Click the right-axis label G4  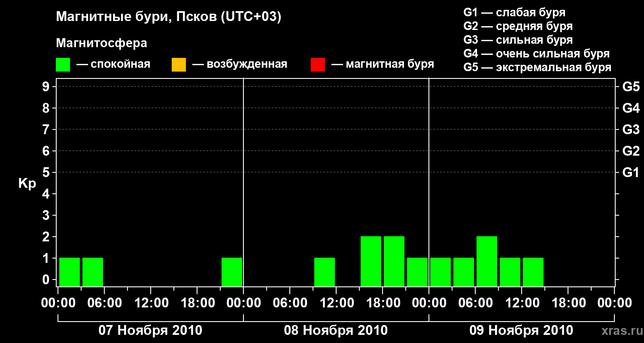point(631,108)
